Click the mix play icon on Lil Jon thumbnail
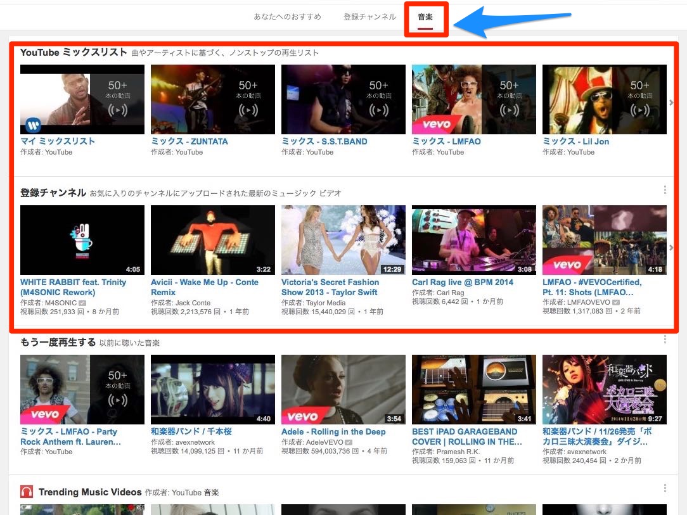This screenshot has width=687, height=515. 639,110
